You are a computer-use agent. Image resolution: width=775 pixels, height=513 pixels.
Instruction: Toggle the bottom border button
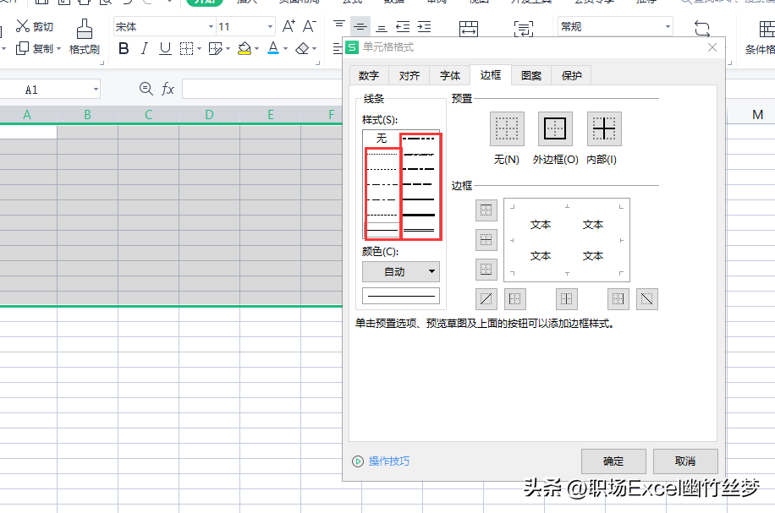486,269
